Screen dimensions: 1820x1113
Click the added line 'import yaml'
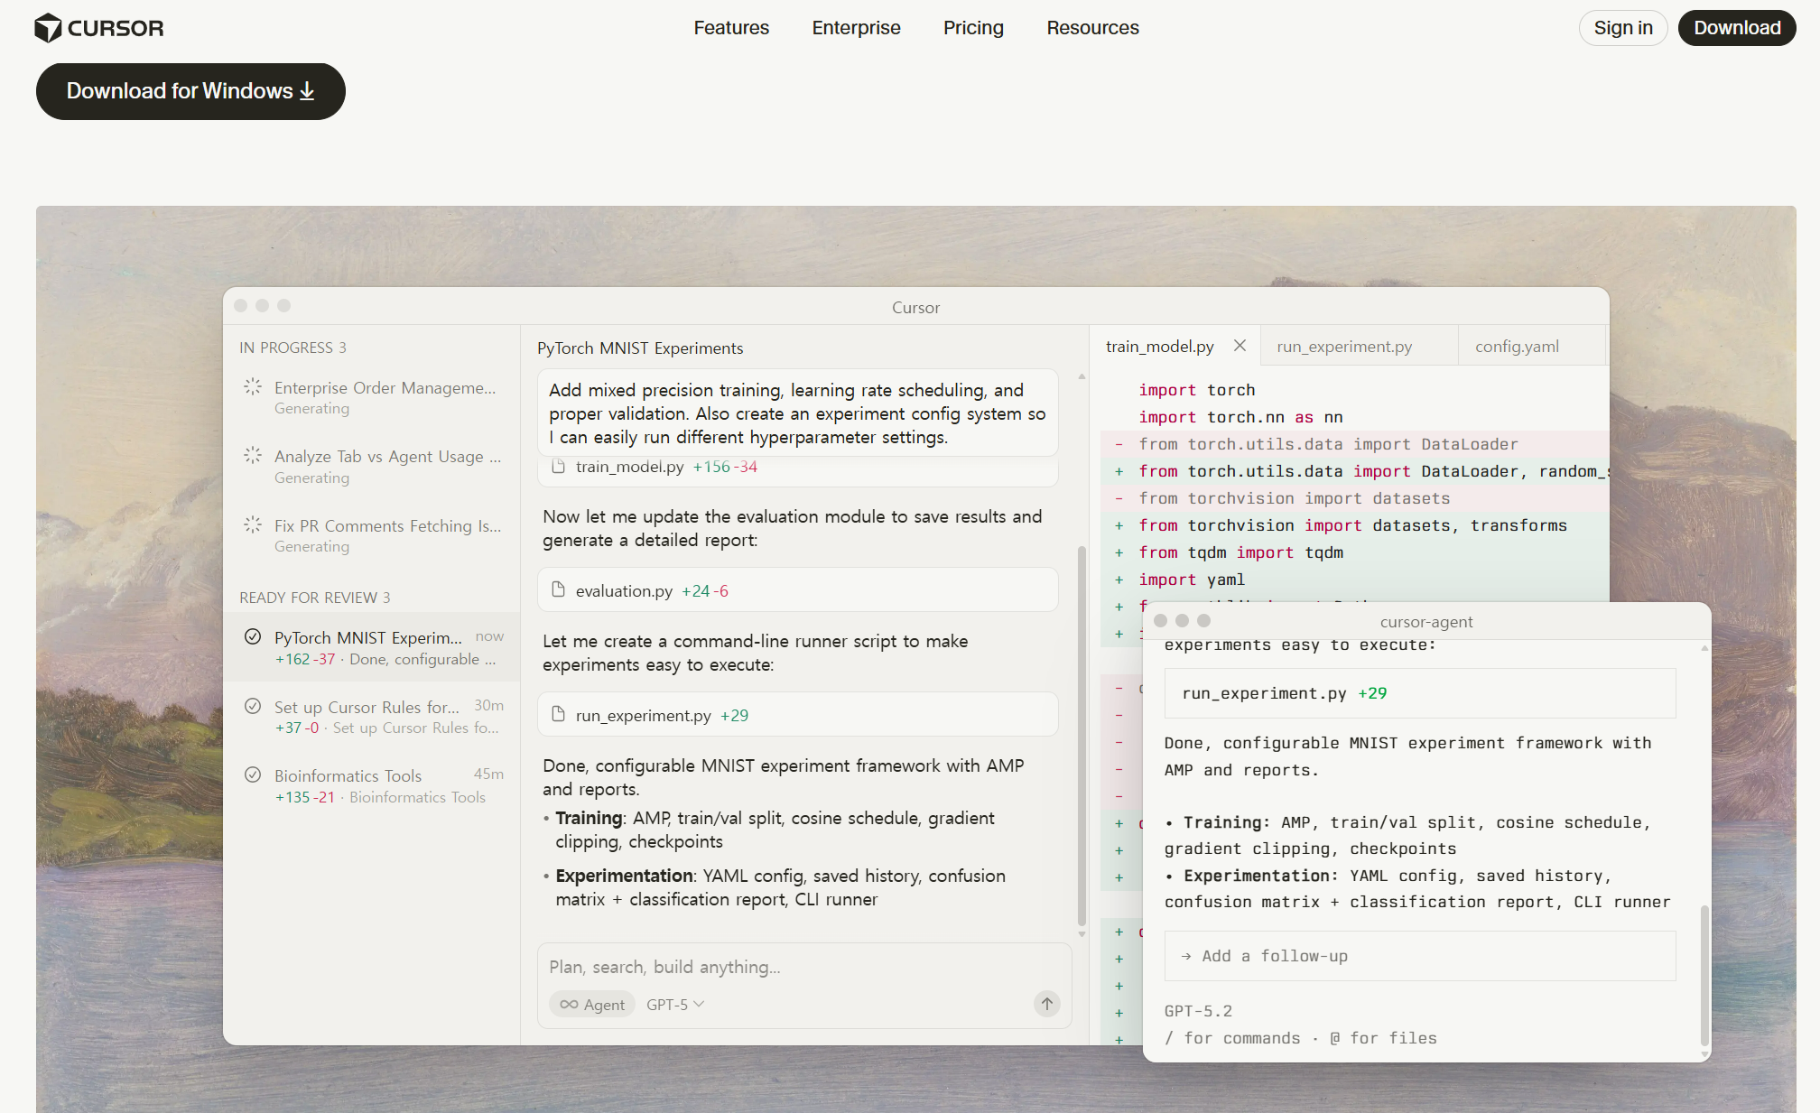1192,580
